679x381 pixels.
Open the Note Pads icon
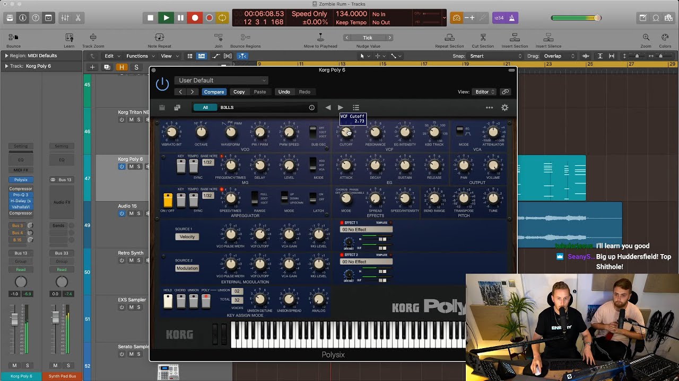point(643,17)
